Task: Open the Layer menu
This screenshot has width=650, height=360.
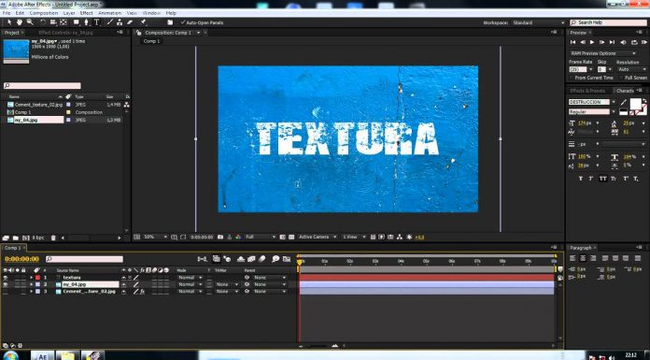Action: [x=69, y=13]
